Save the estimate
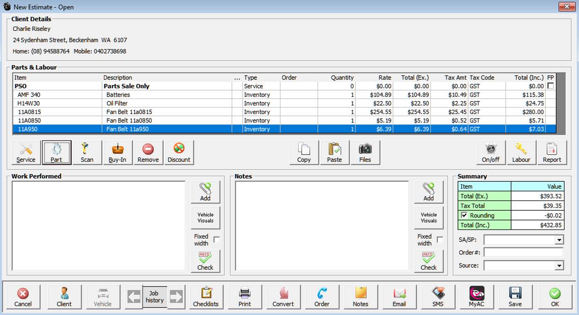Viewport: 579px width, 315px height. (515, 297)
